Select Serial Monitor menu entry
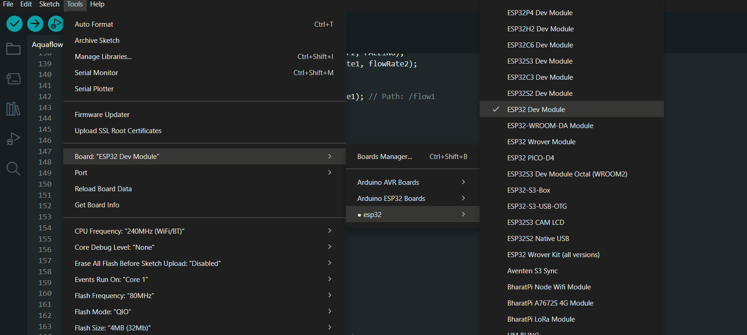 pos(96,73)
